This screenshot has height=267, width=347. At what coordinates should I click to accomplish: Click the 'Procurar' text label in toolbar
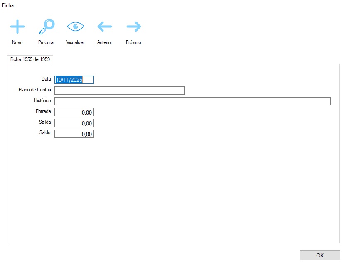pos(47,42)
